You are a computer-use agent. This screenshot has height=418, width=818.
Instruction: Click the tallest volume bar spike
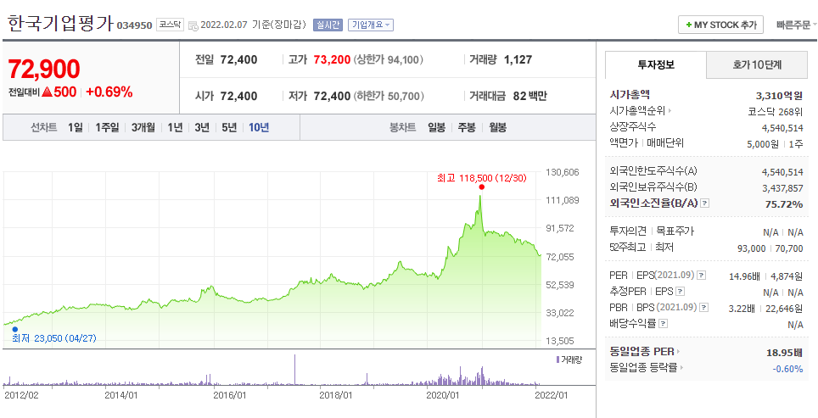[294, 370]
